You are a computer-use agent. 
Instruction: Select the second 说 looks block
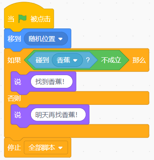(17, 115)
